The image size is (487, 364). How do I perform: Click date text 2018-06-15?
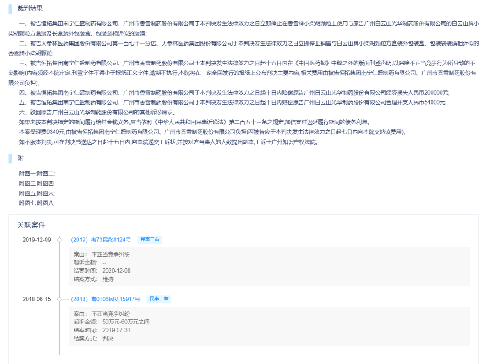coord(37,300)
